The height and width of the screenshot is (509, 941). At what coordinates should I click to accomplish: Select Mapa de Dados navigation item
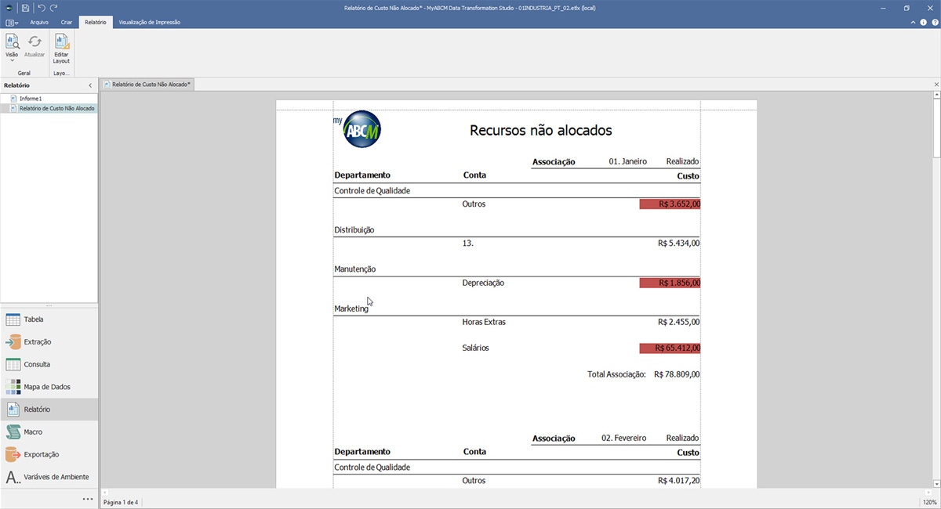[x=49, y=387]
